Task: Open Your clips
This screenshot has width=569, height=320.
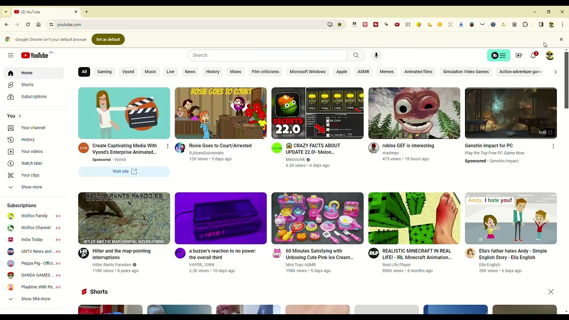Action: click(x=34, y=175)
